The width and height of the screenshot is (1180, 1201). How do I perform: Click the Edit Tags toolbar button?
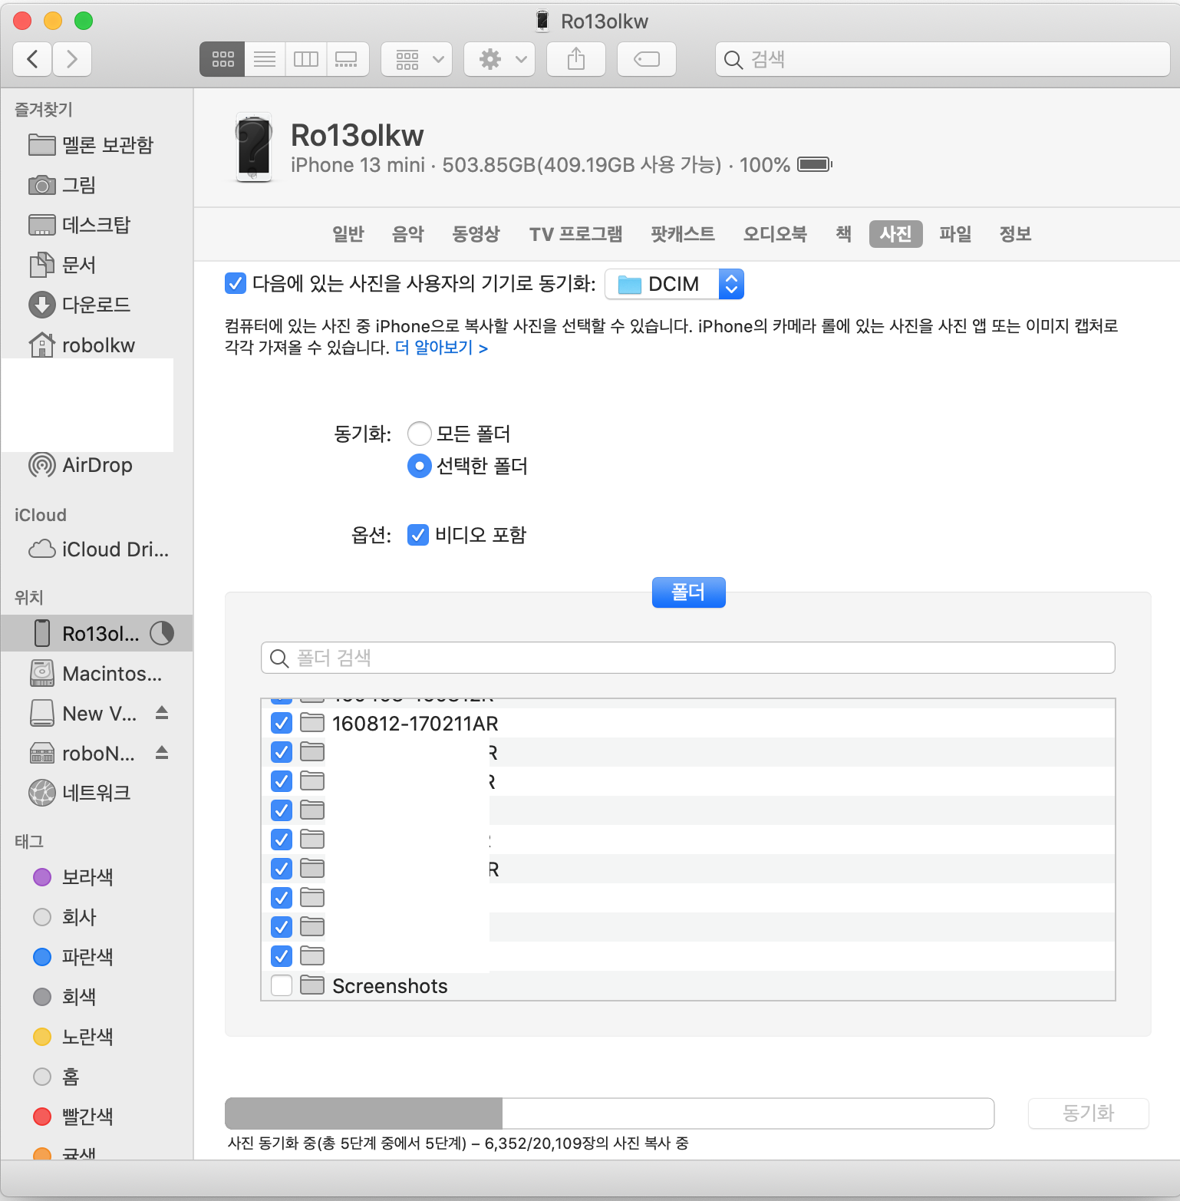[647, 59]
